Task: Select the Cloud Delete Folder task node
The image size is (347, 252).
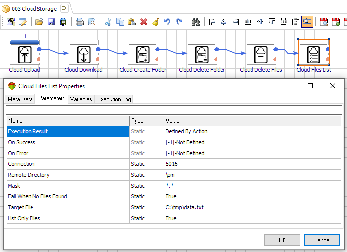Action: click(202, 55)
